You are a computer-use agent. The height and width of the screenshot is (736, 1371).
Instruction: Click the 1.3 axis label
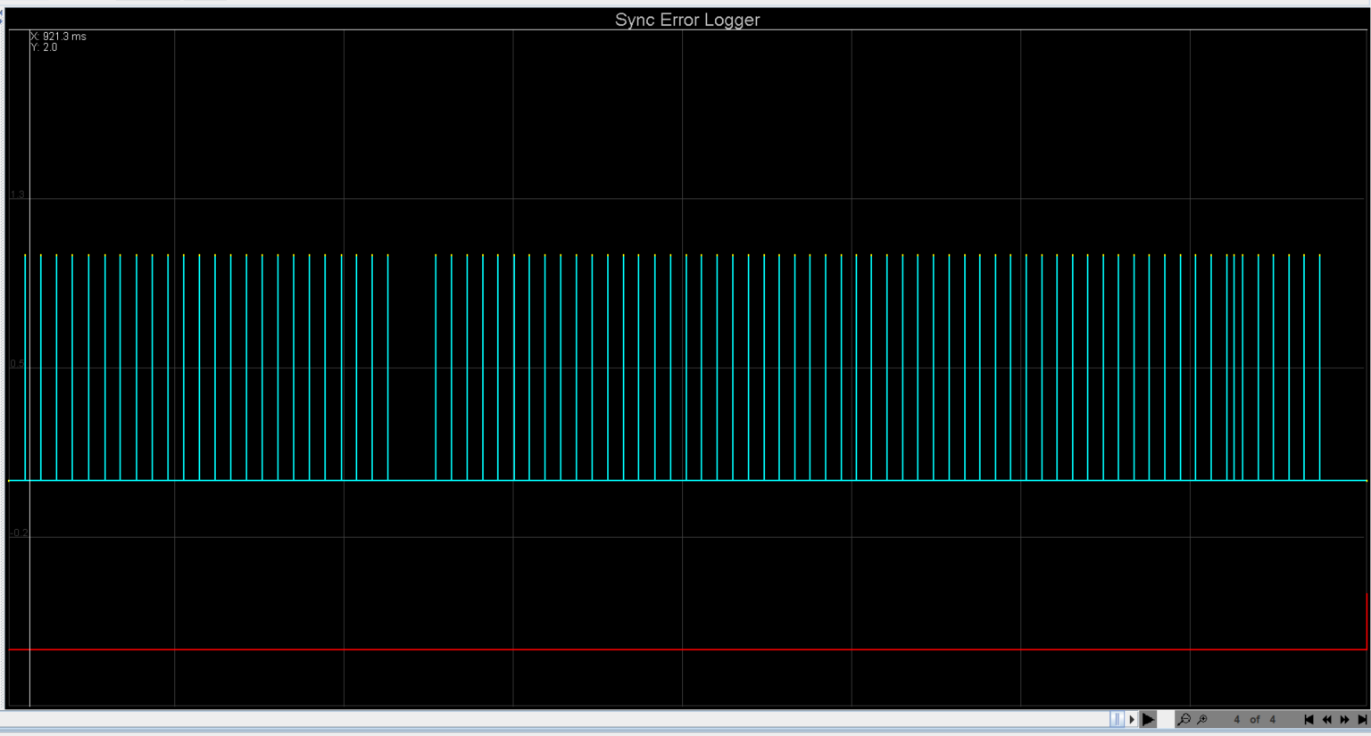18,194
